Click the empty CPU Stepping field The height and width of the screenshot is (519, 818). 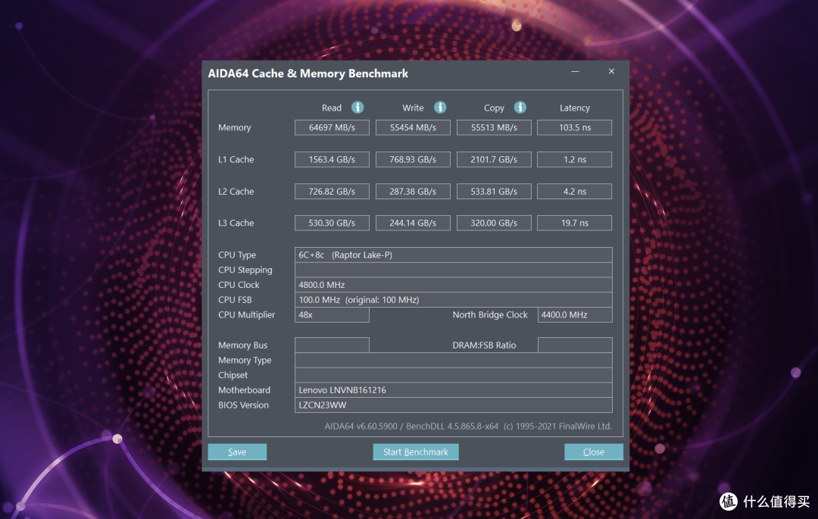tap(454, 270)
